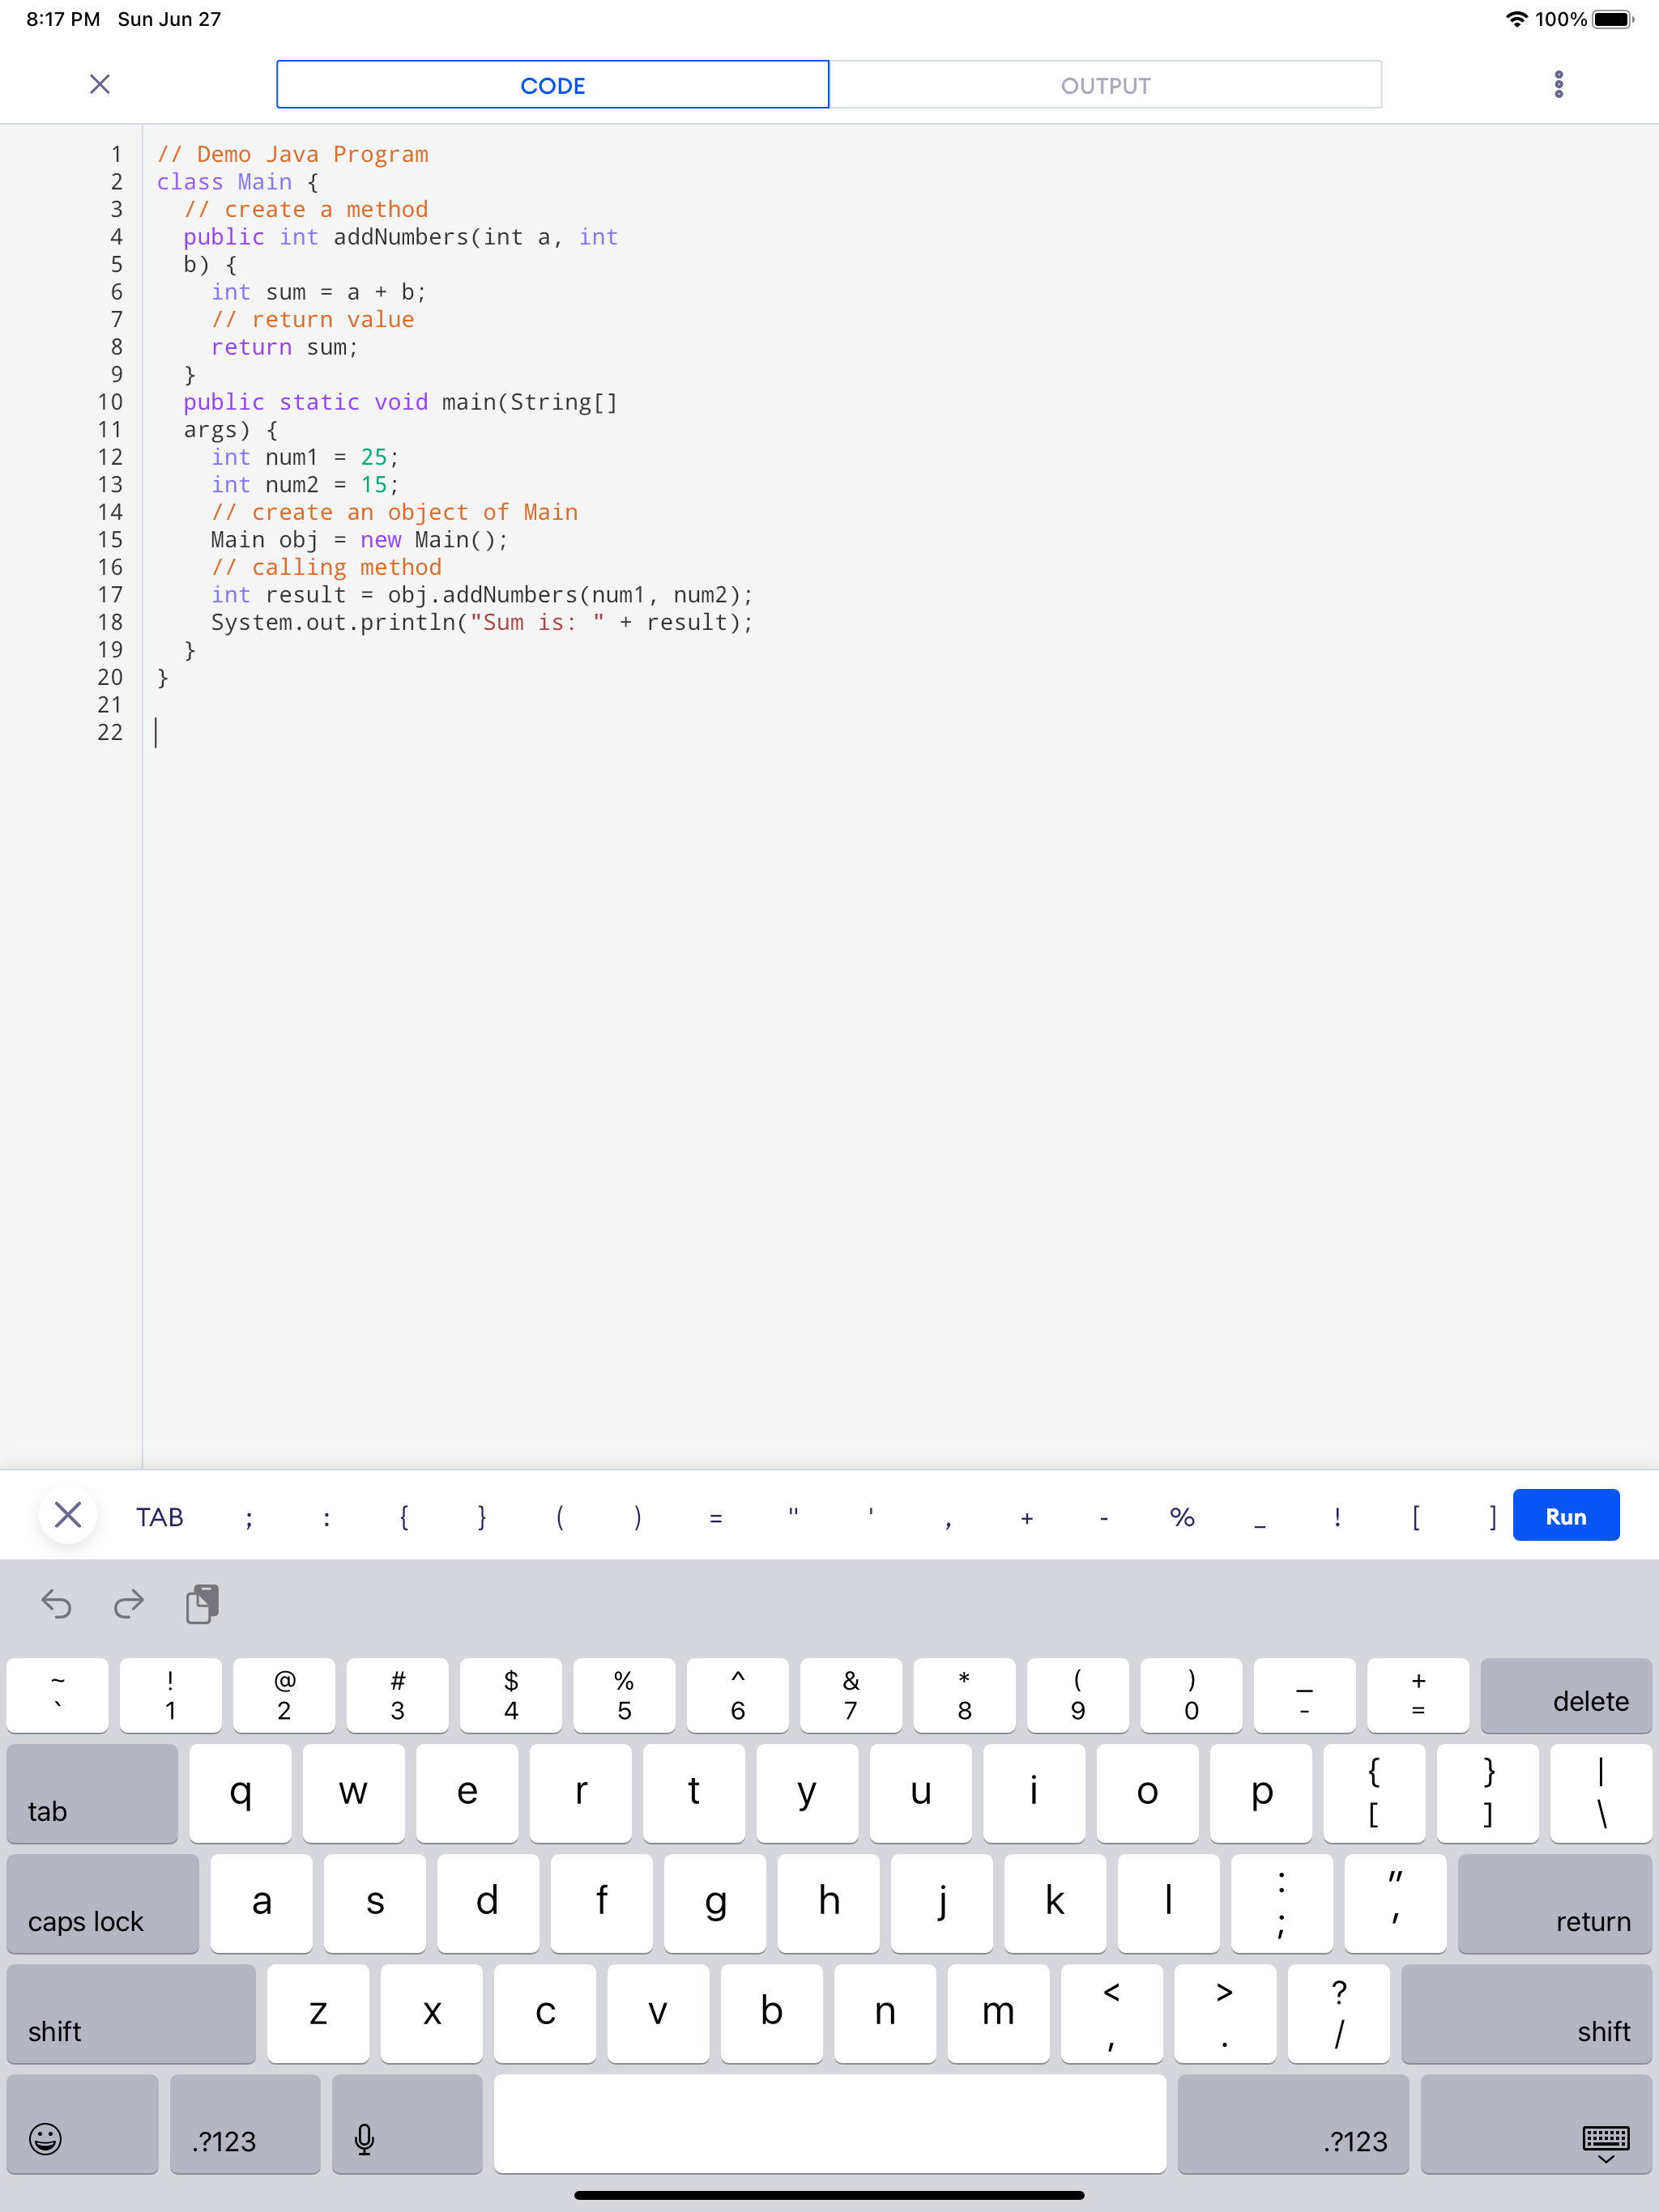This screenshot has width=1659, height=2212.
Task: Open the three-dot more options menu
Action: 1558,84
